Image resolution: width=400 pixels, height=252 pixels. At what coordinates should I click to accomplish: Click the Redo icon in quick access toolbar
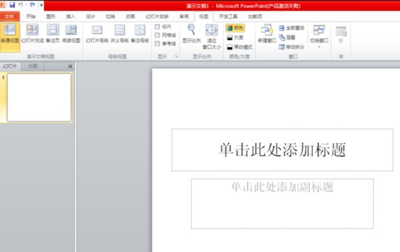coord(33,5)
